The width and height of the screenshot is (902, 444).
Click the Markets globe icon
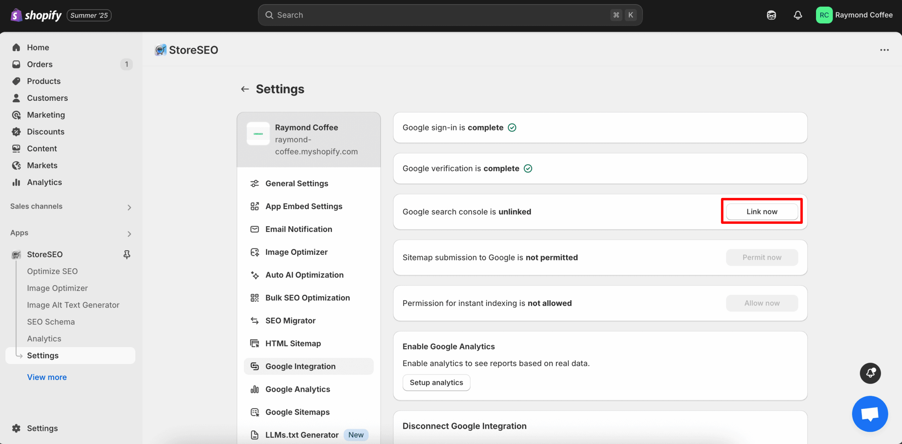[x=16, y=166]
